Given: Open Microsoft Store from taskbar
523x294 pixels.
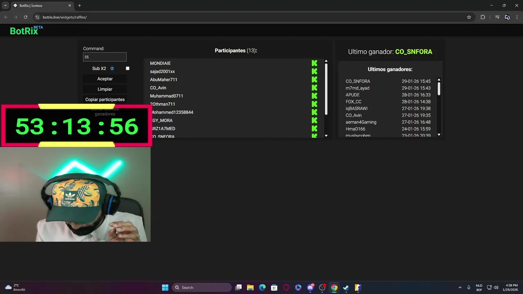Looking at the screenshot, I should click(274, 287).
